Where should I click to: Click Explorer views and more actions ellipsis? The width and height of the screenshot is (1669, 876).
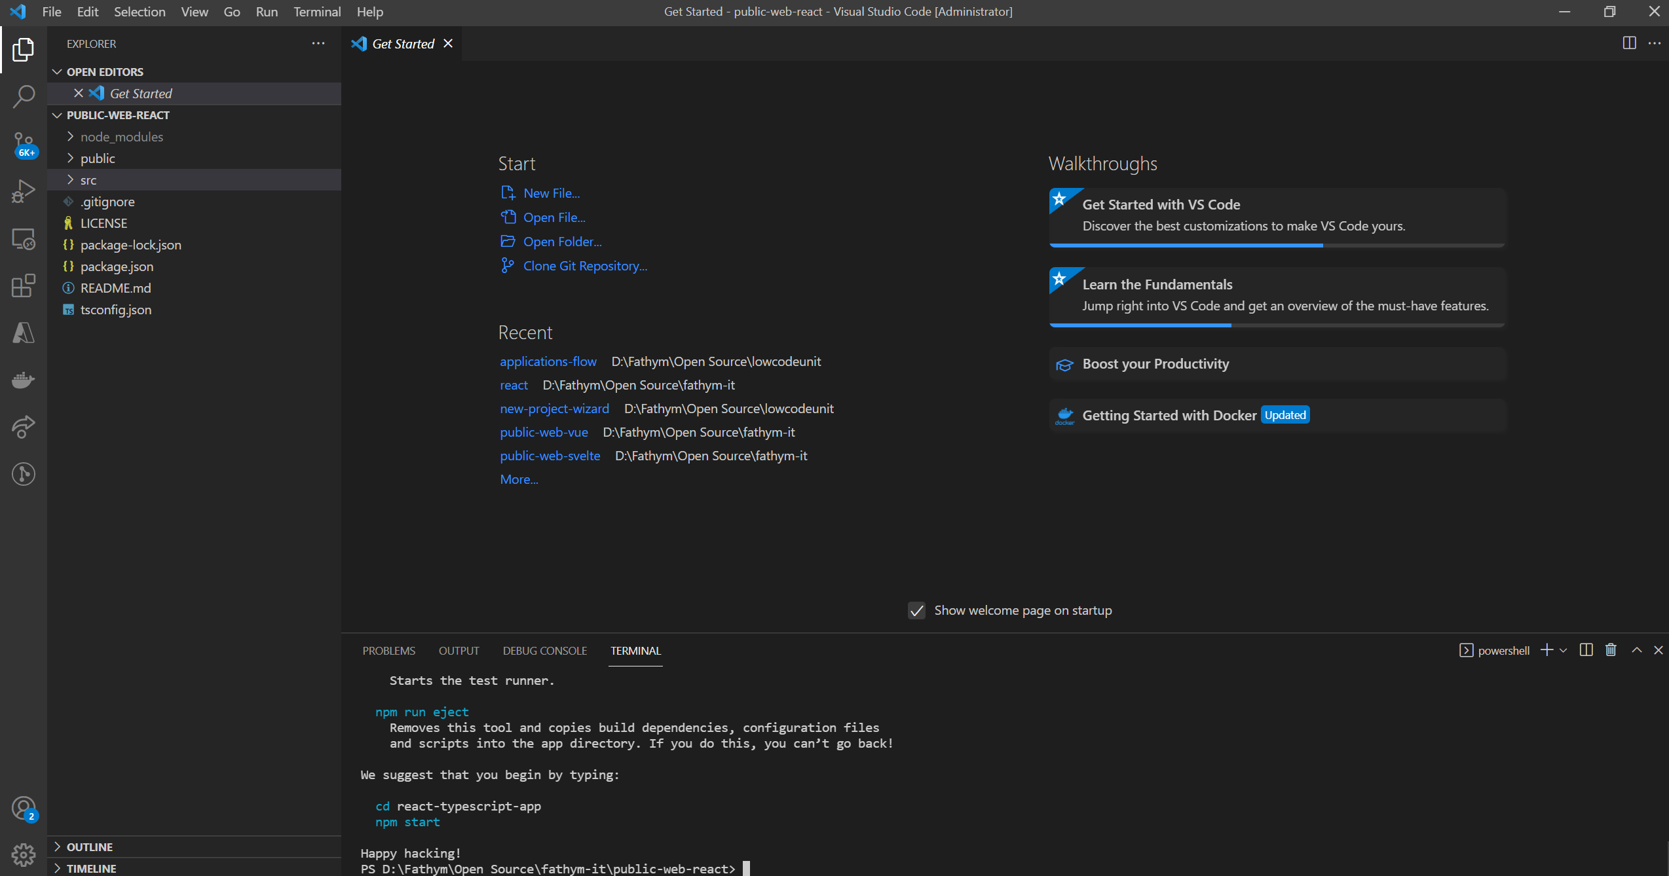coord(318,43)
